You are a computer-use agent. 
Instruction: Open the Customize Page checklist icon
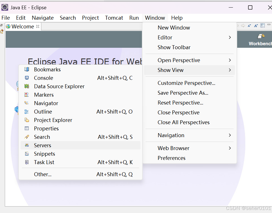tap(263, 26)
